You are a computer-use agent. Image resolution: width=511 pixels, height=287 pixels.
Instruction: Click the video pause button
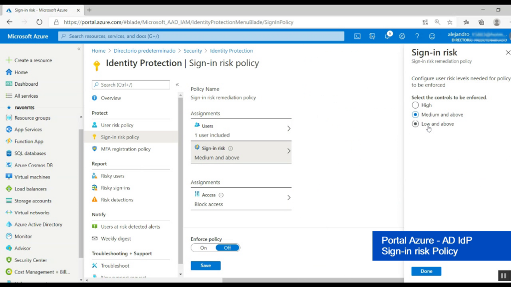point(504,276)
